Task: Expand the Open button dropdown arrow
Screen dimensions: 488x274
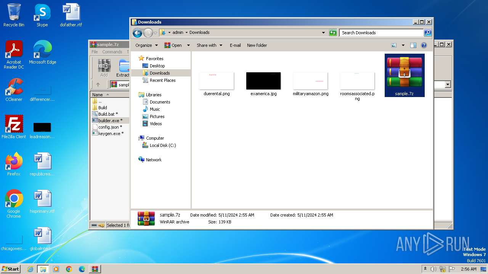Action: [188, 45]
